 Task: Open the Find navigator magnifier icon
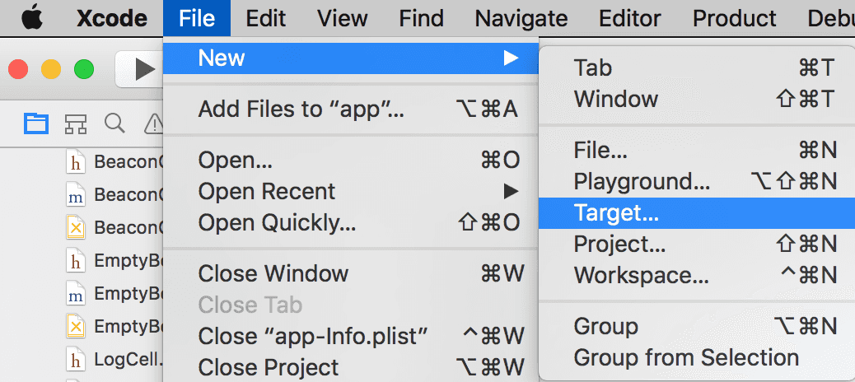pos(114,123)
